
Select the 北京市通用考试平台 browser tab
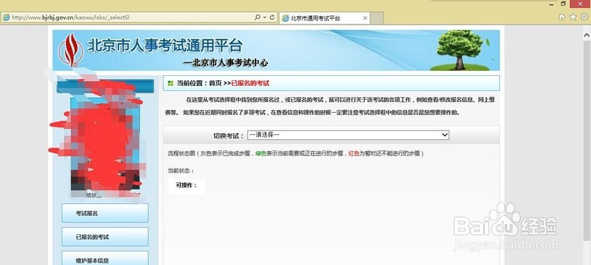point(325,17)
